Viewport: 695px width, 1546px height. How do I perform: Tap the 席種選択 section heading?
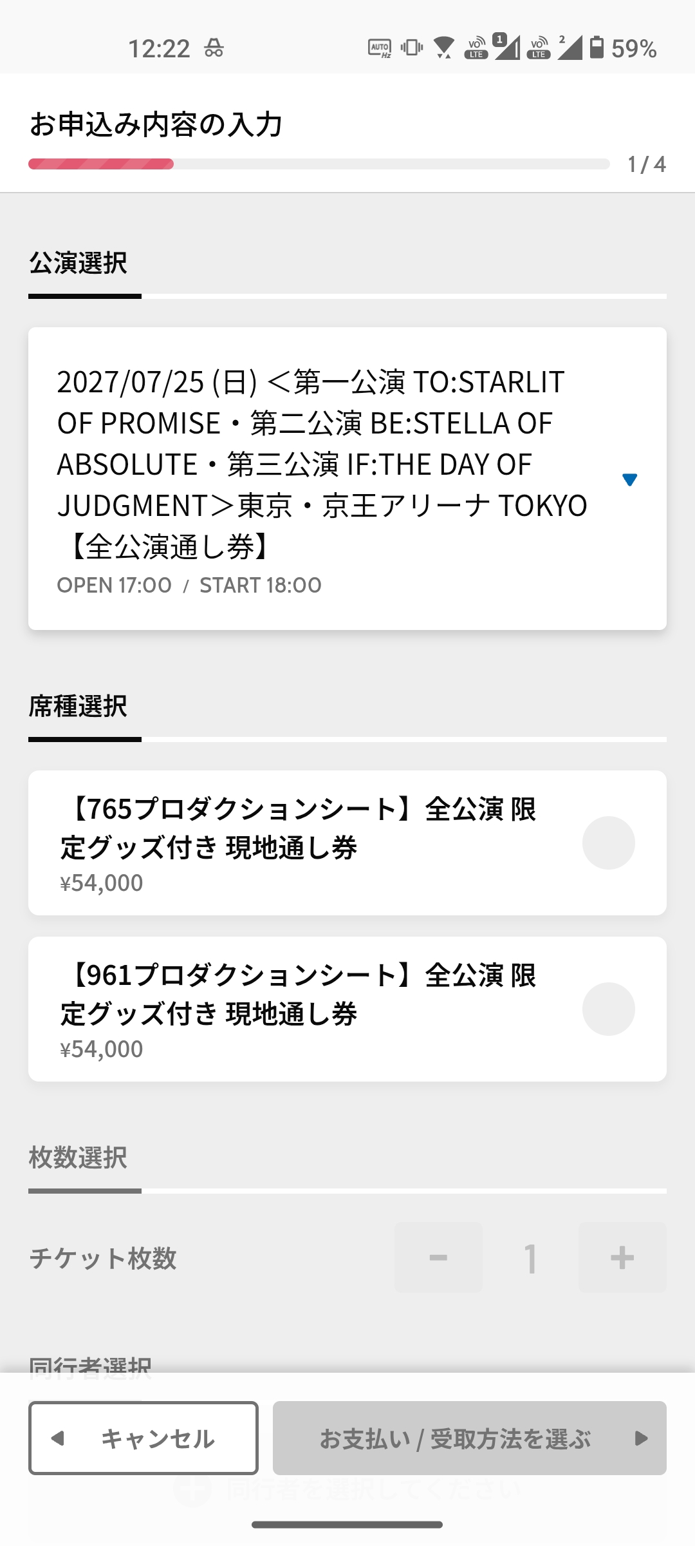(x=78, y=706)
